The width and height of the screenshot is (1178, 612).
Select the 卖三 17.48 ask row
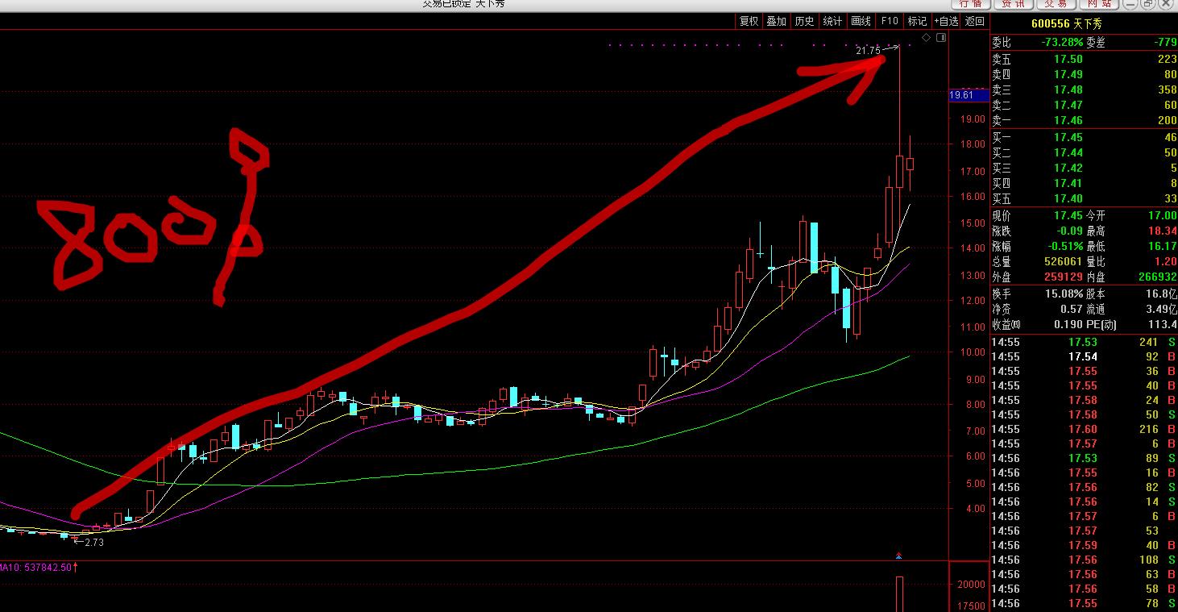point(1084,90)
